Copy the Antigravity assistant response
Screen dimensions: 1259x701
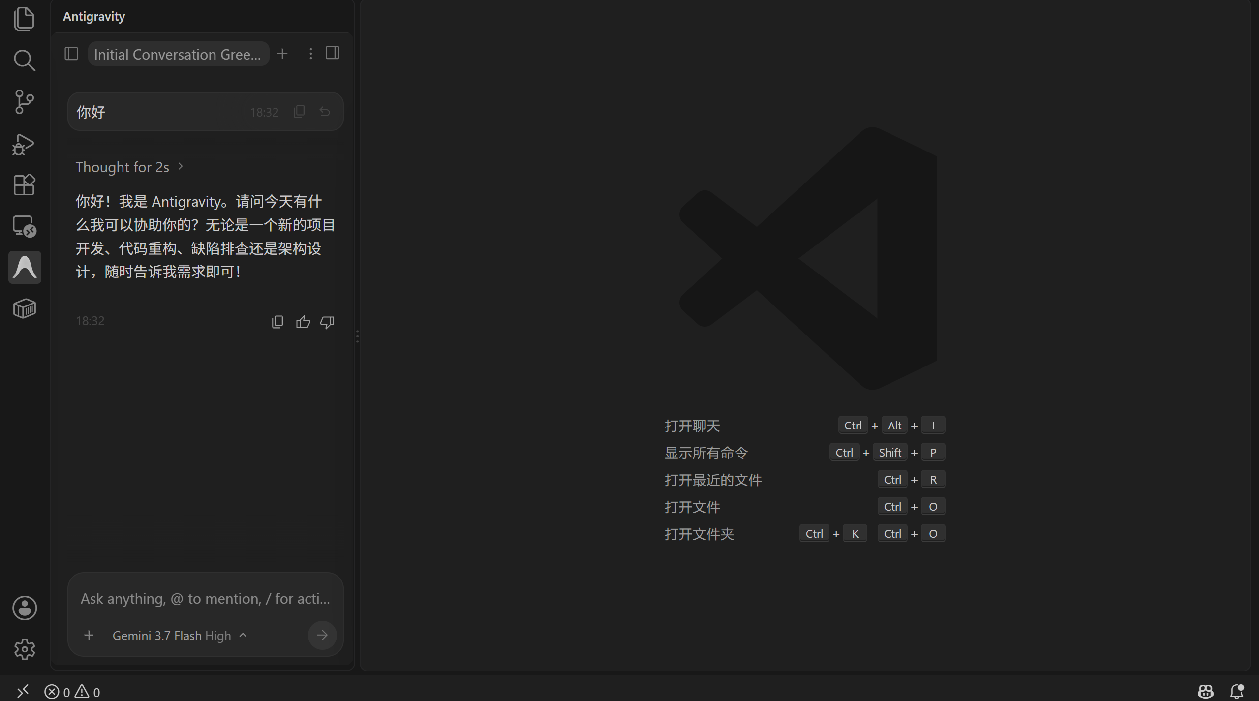tap(277, 322)
